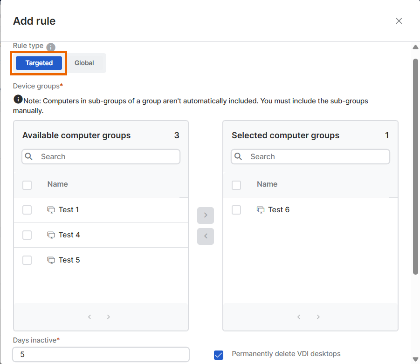Open the next page of Available computer groups
This screenshot has height=364, width=420.
pos(108,317)
